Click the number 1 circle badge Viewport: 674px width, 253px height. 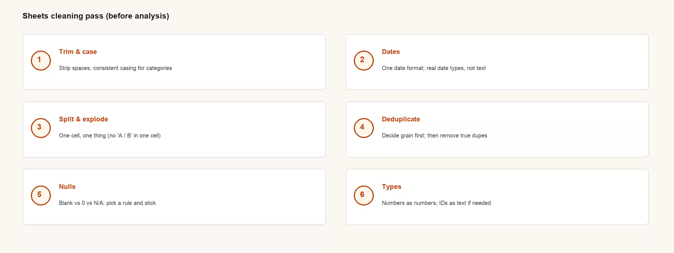(41, 60)
